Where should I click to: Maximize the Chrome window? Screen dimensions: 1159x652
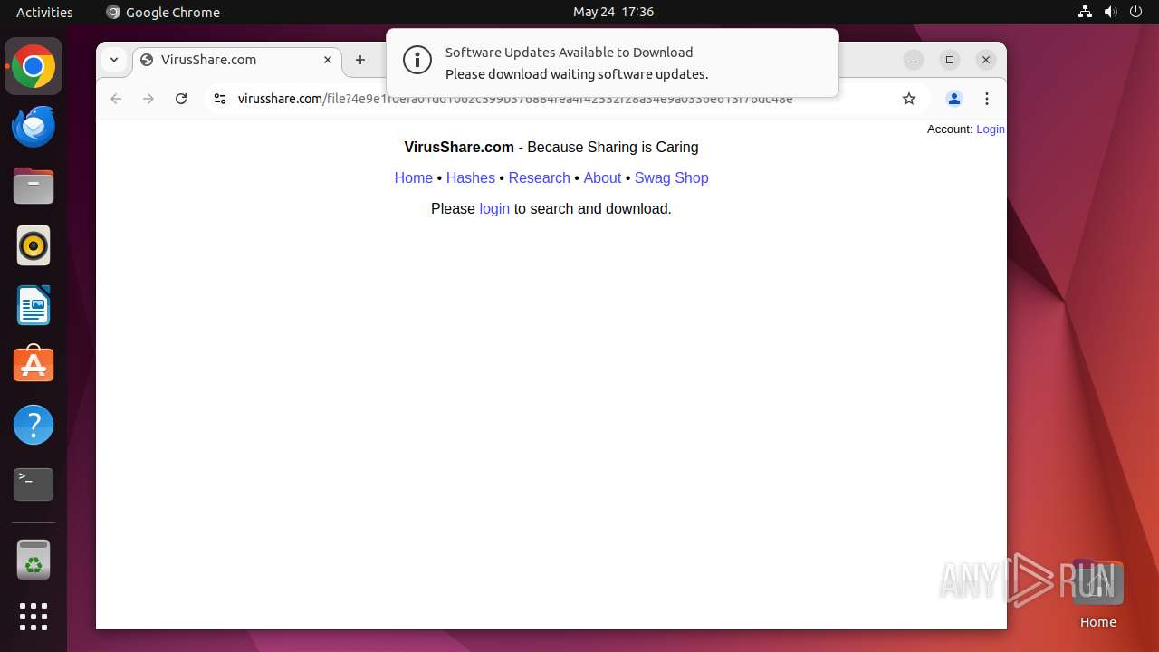(x=950, y=60)
